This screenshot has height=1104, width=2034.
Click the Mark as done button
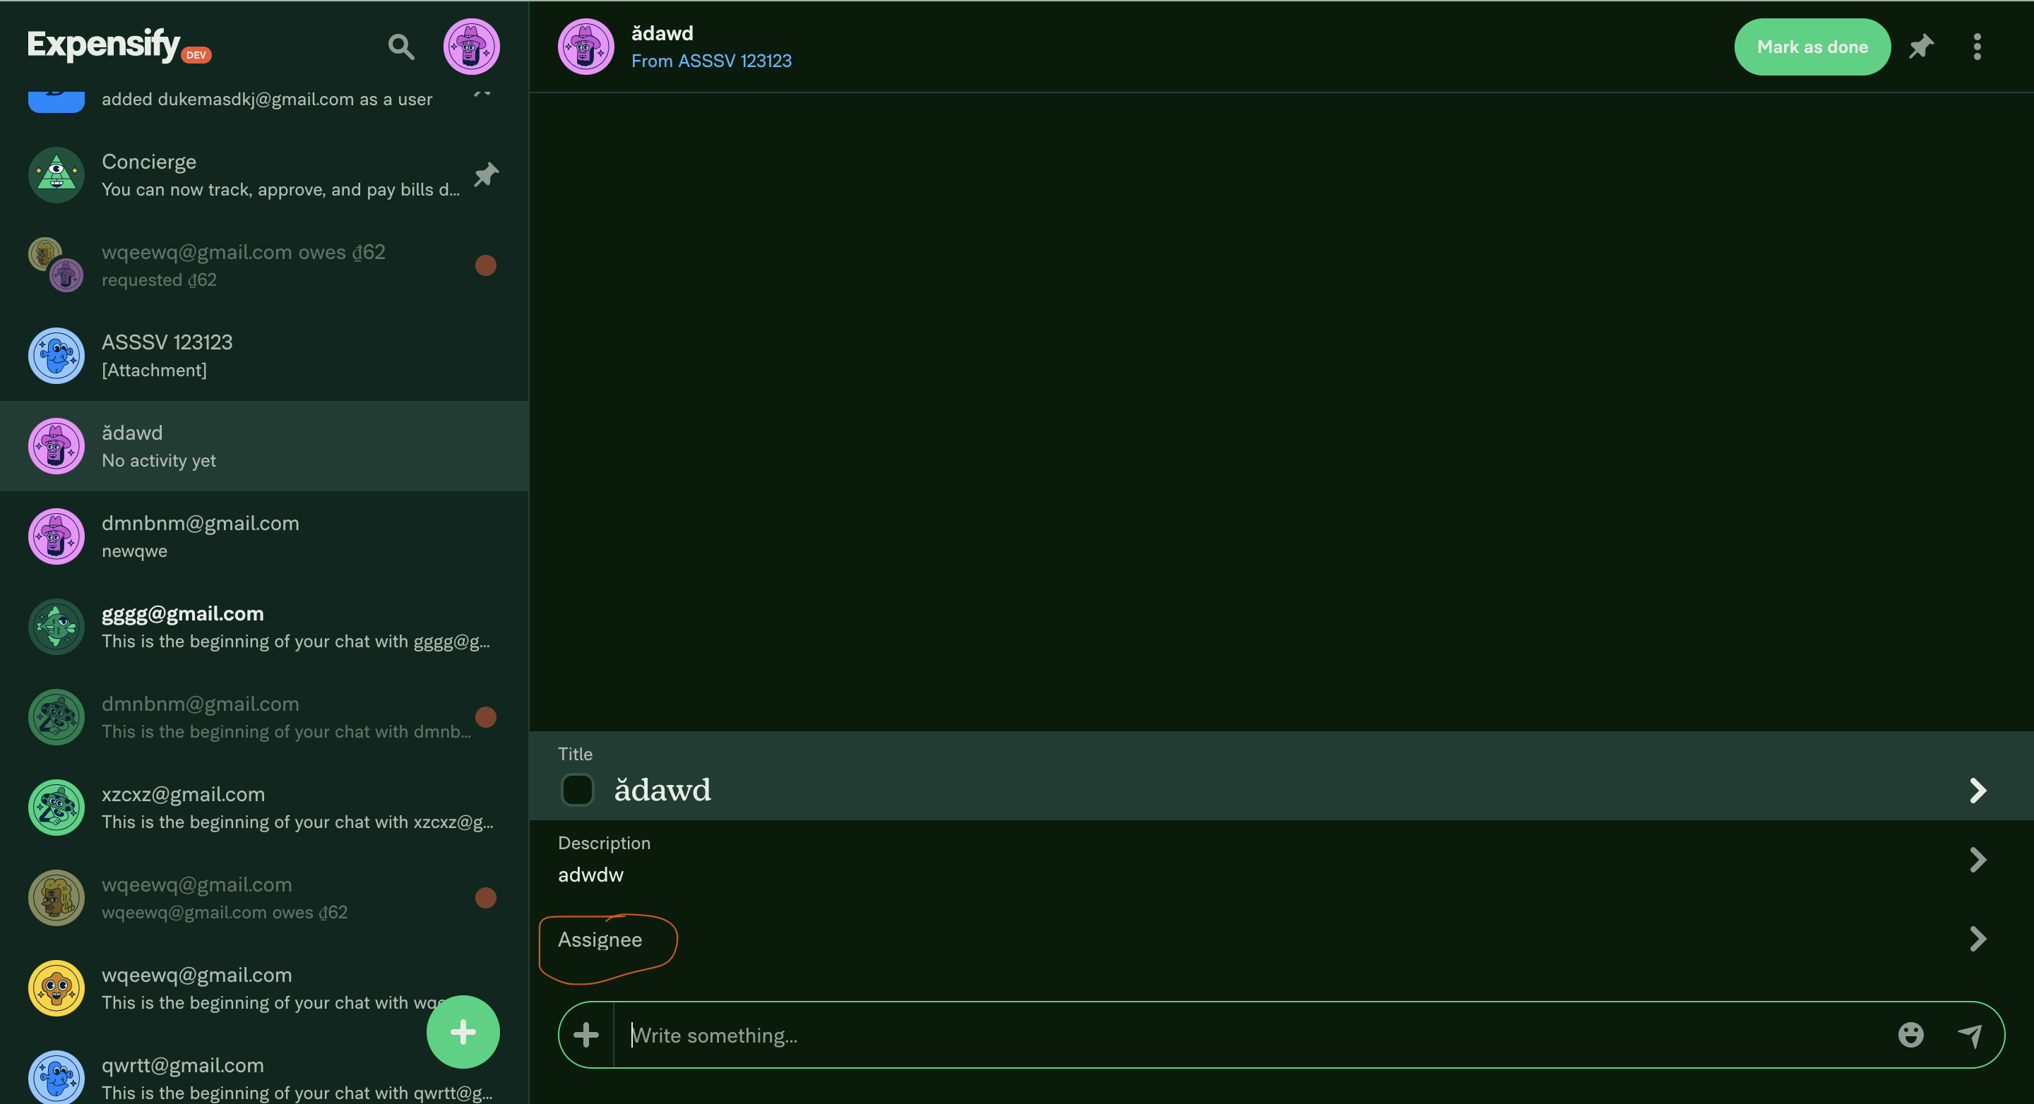pyautogui.click(x=1812, y=47)
